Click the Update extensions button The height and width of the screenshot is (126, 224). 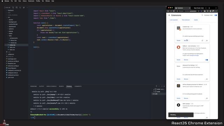tap(196, 20)
